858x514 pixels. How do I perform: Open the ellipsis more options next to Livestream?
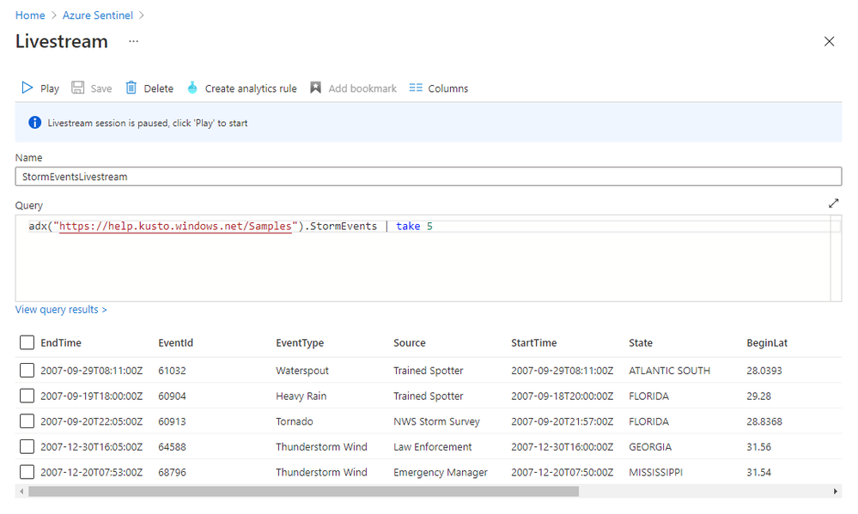[x=133, y=41]
